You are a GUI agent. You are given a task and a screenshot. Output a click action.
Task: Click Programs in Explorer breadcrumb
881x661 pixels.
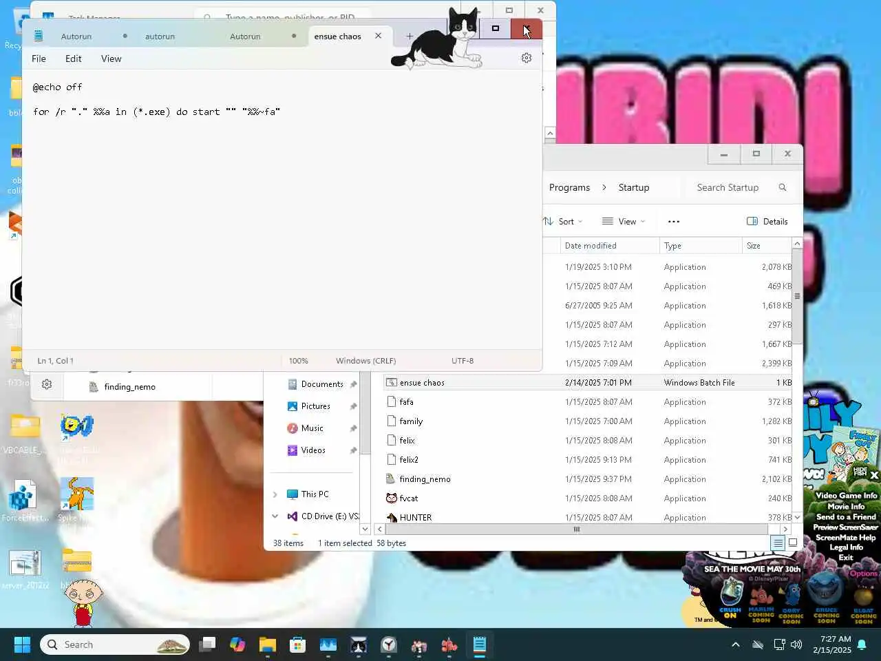coord(569,187)
